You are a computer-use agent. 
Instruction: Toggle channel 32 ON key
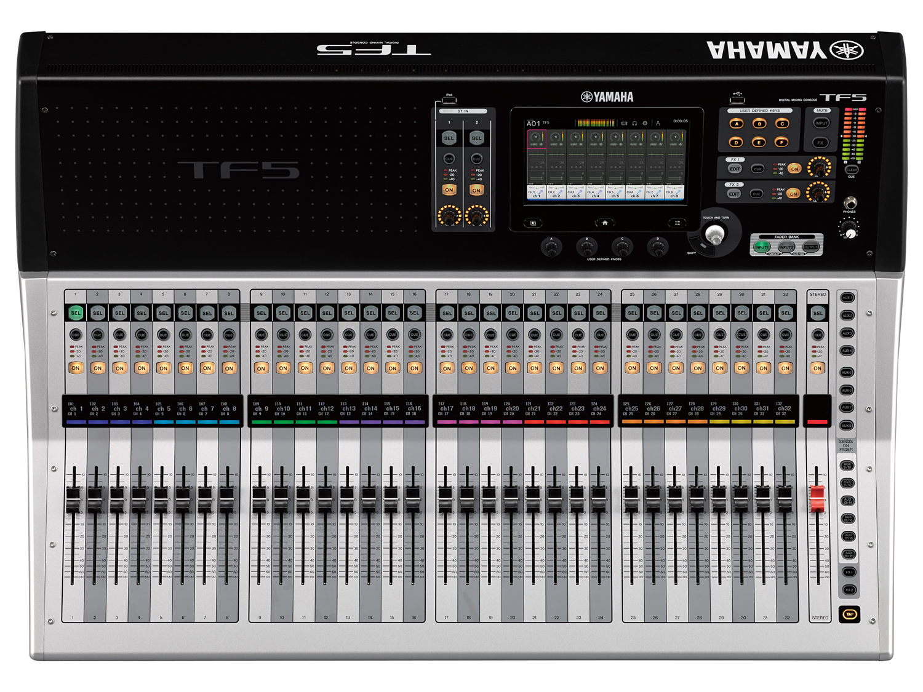tap(785, 368)
